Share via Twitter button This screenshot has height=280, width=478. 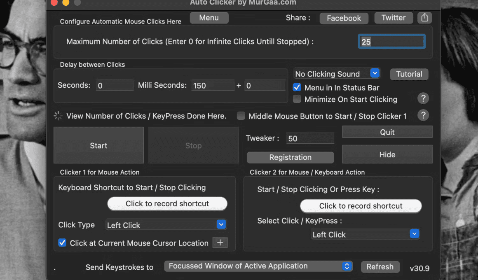pos(394,18)
